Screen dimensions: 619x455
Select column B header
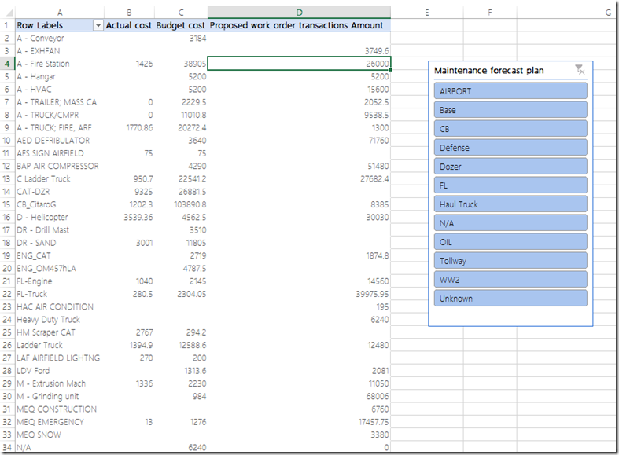point(130,13)
